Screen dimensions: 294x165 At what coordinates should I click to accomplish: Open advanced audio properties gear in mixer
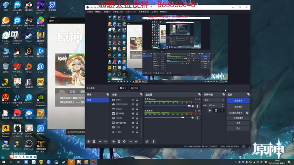coord(147,142)
